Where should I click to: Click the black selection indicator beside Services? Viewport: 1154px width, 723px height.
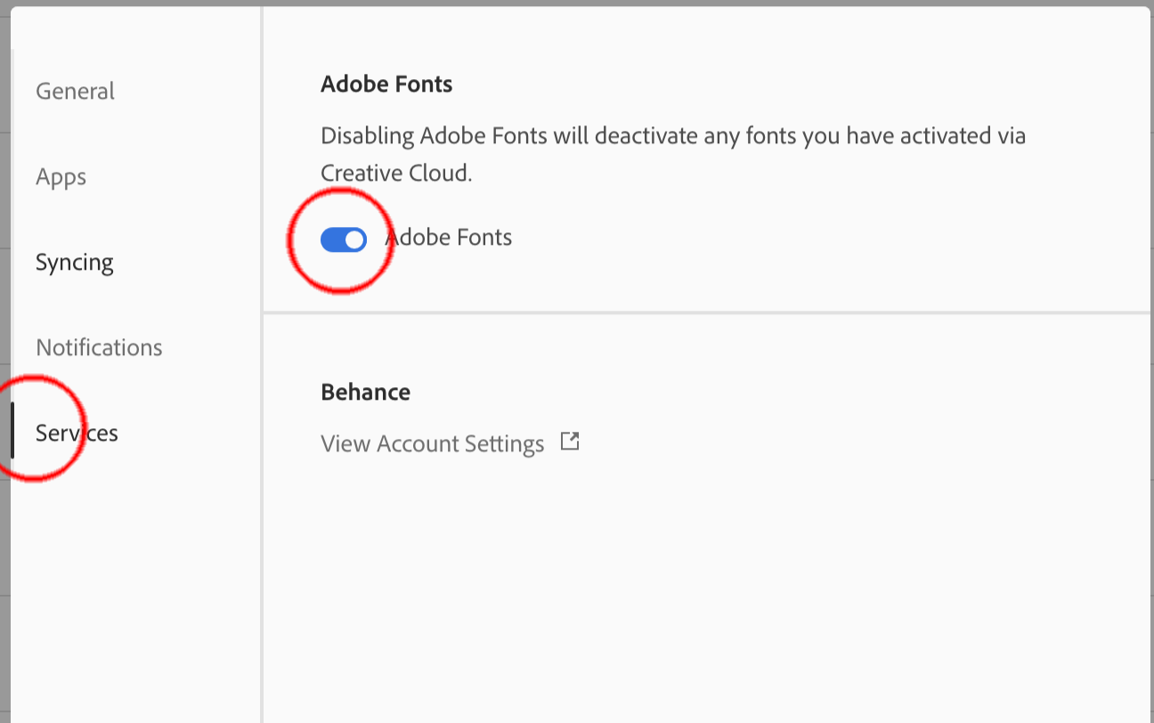click(x=12, y=430)
